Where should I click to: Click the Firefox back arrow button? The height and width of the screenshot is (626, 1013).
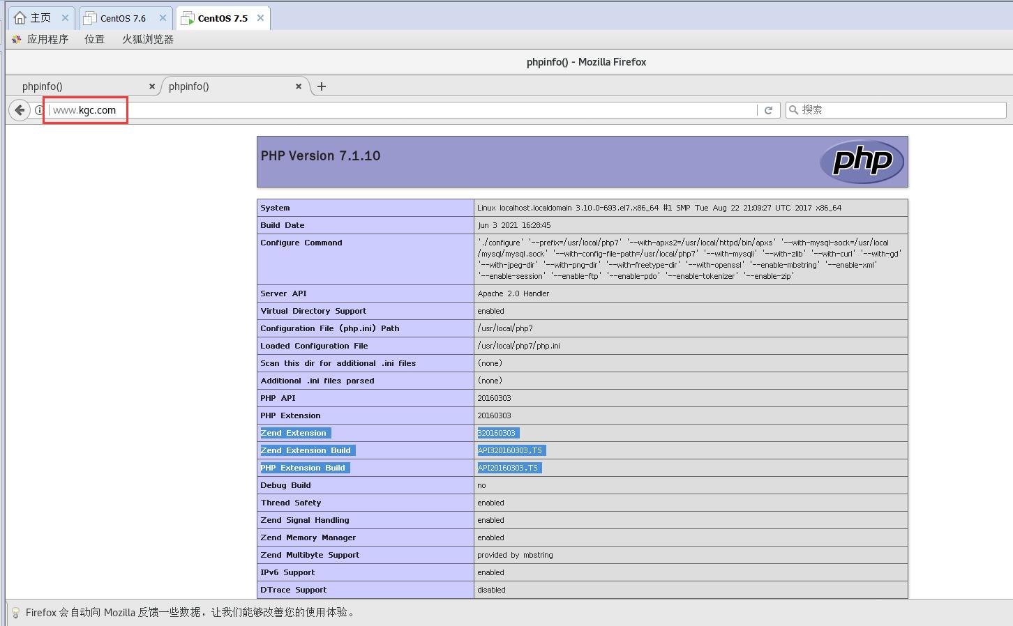pos(20,109)
